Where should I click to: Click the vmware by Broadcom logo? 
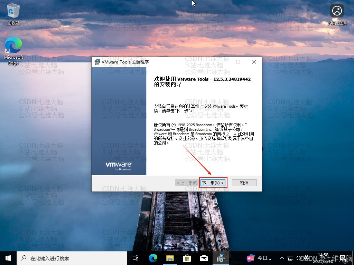tap(119, 166)
